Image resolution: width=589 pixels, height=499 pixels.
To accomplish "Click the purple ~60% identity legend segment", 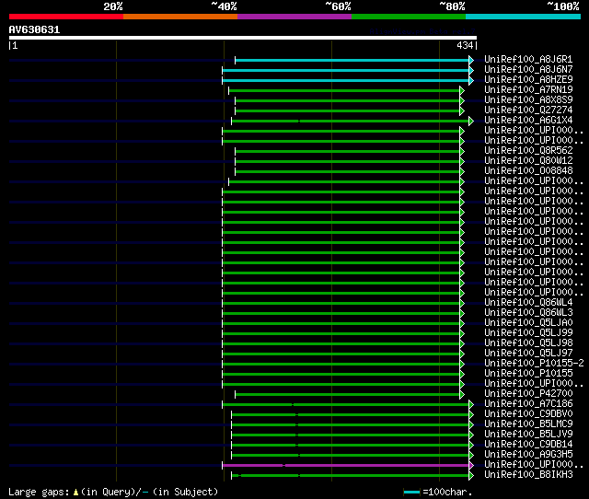I will point(294,17).
